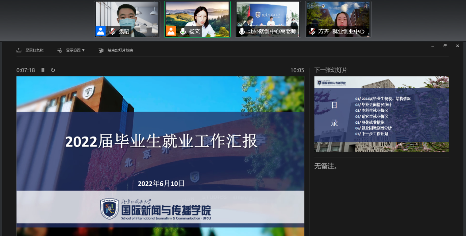Viewport: 466px width, 236px height.
Task: Select the 方卉 就业创业中心 video tile
Action: click(x=338, y=19)
